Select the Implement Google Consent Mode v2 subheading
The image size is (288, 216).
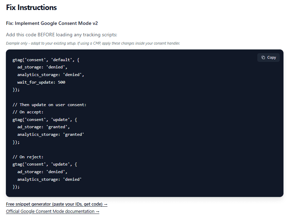tap(52, 23)
